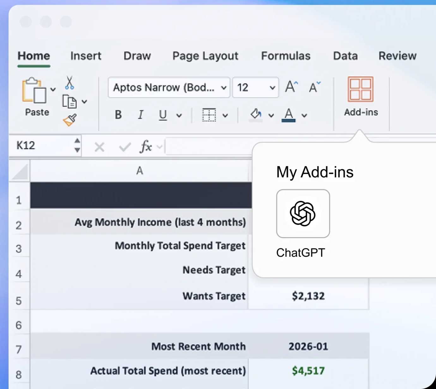Decrease font size with the small A icon

(x=314, y=87)
